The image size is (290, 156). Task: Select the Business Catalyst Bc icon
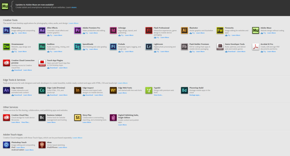tap(42, 117)
